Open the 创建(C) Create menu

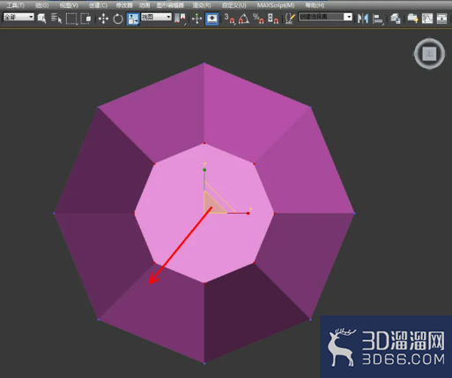click(x=98, y=5)
